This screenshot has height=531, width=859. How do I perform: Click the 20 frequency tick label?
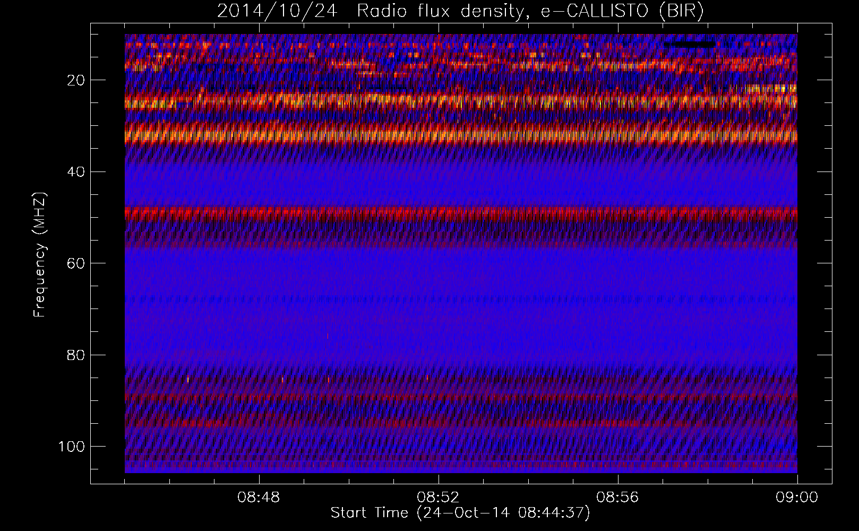click(x=76, y=80)
